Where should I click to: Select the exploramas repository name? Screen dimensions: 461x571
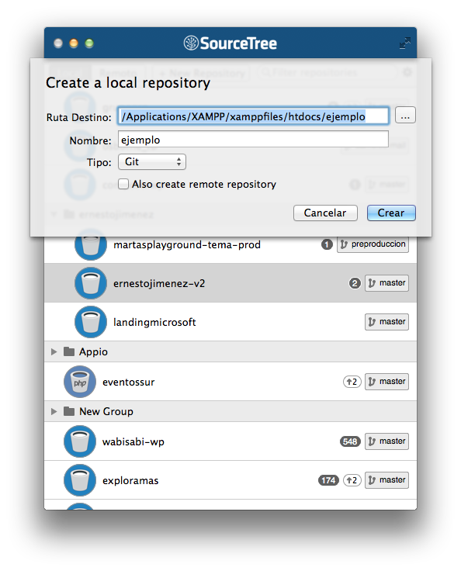(x=130, y=481)
